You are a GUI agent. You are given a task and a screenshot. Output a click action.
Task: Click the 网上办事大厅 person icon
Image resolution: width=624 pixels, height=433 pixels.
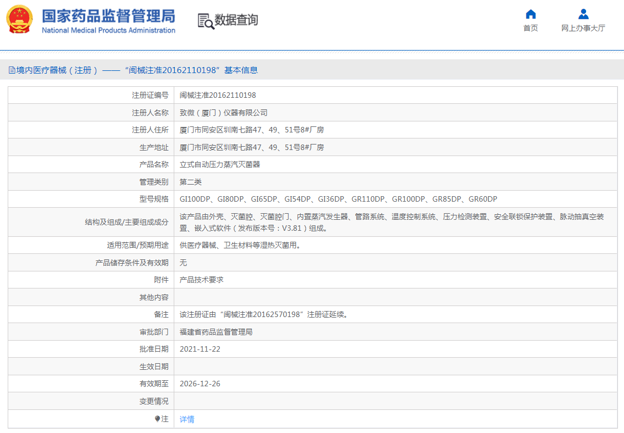[x=584, y=14]
